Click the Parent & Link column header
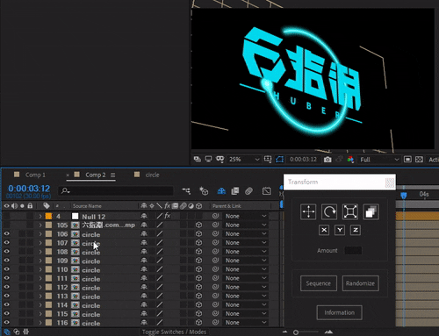This screenshot has height=336, width=439. point(227,206)
